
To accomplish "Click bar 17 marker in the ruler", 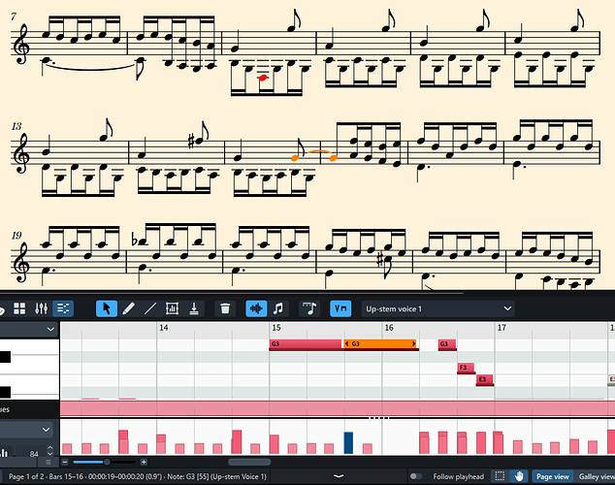I will 502,328.
